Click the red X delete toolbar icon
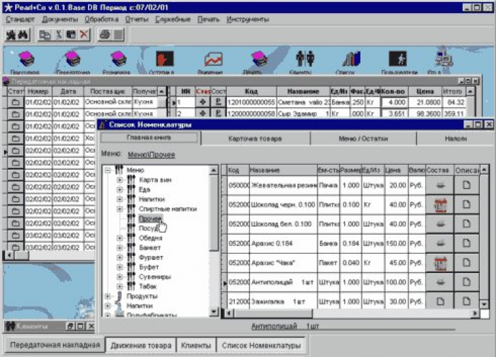The width and height of the screenshot is (496, 357). [84, 35]
